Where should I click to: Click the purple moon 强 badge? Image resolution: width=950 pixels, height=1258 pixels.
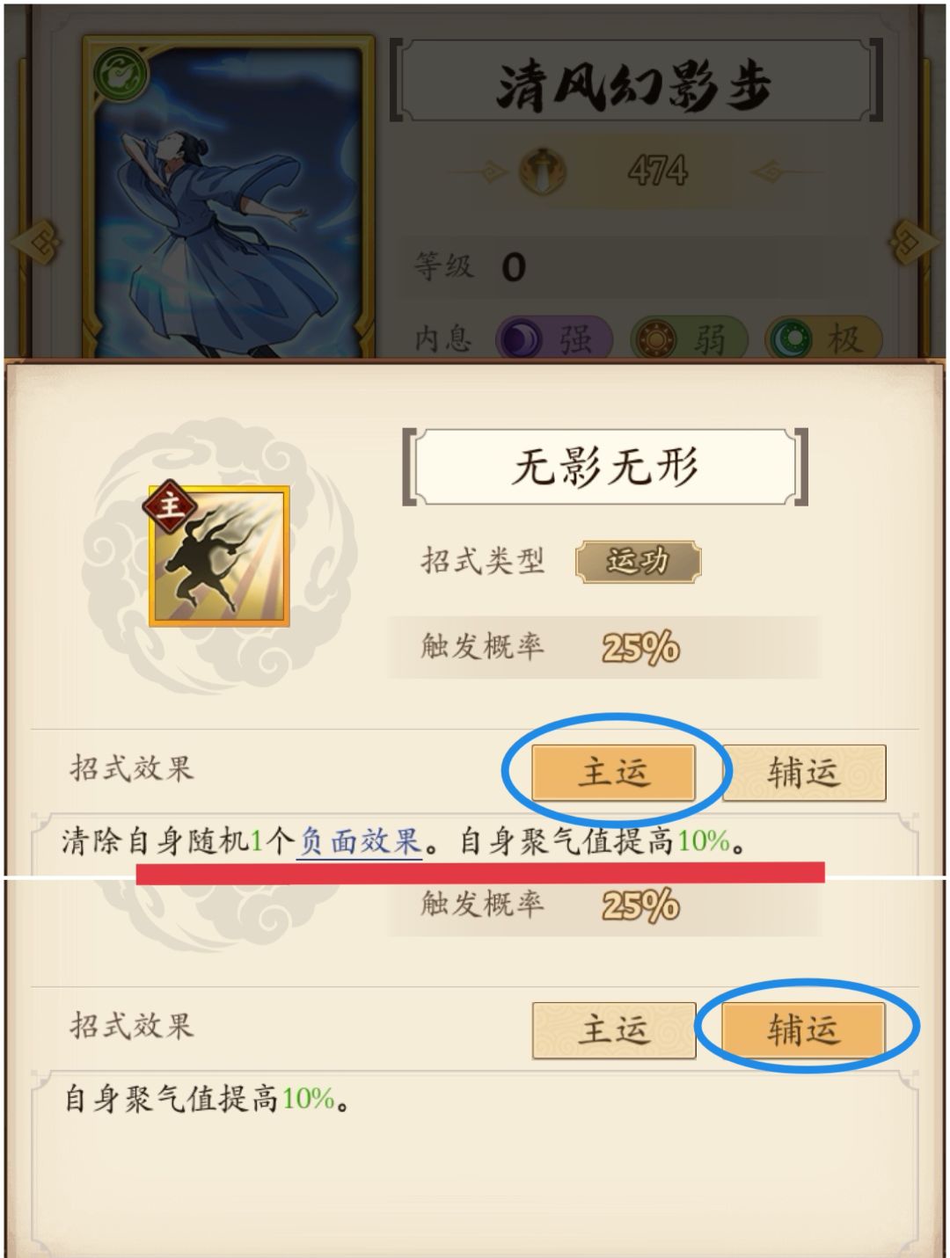553,338
